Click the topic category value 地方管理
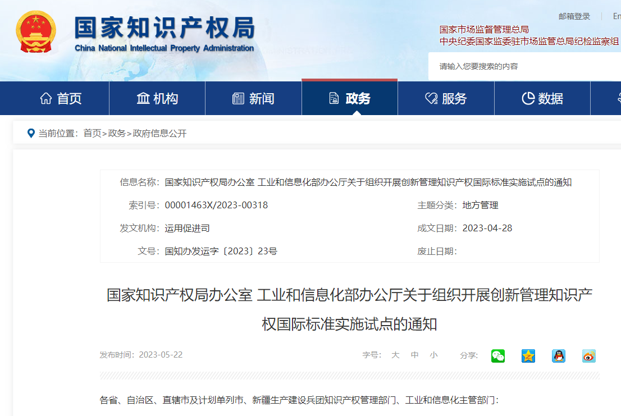Image resolution: width=621 pixels, height=416 pixels. [x=481, y=205]
